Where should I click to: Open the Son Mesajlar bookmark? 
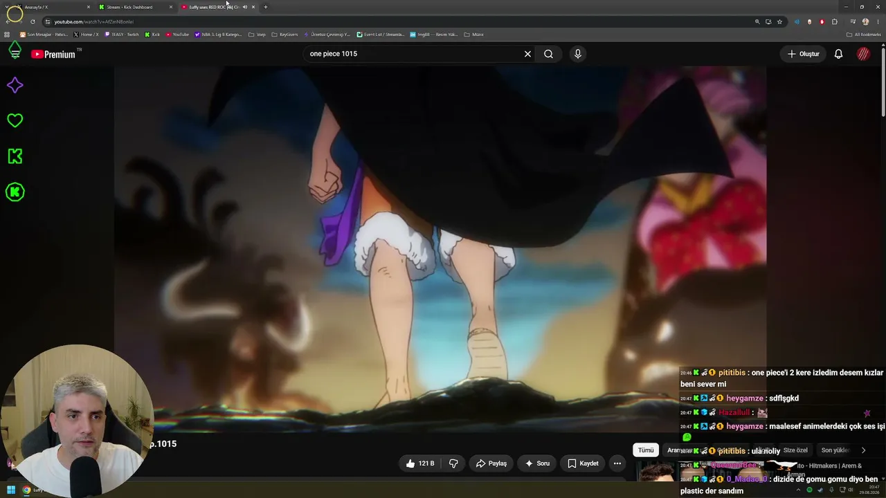[x=44, y=35]
